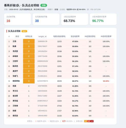
Task: Click the 电联(有效/接单) column header
Action: point(59,36)
